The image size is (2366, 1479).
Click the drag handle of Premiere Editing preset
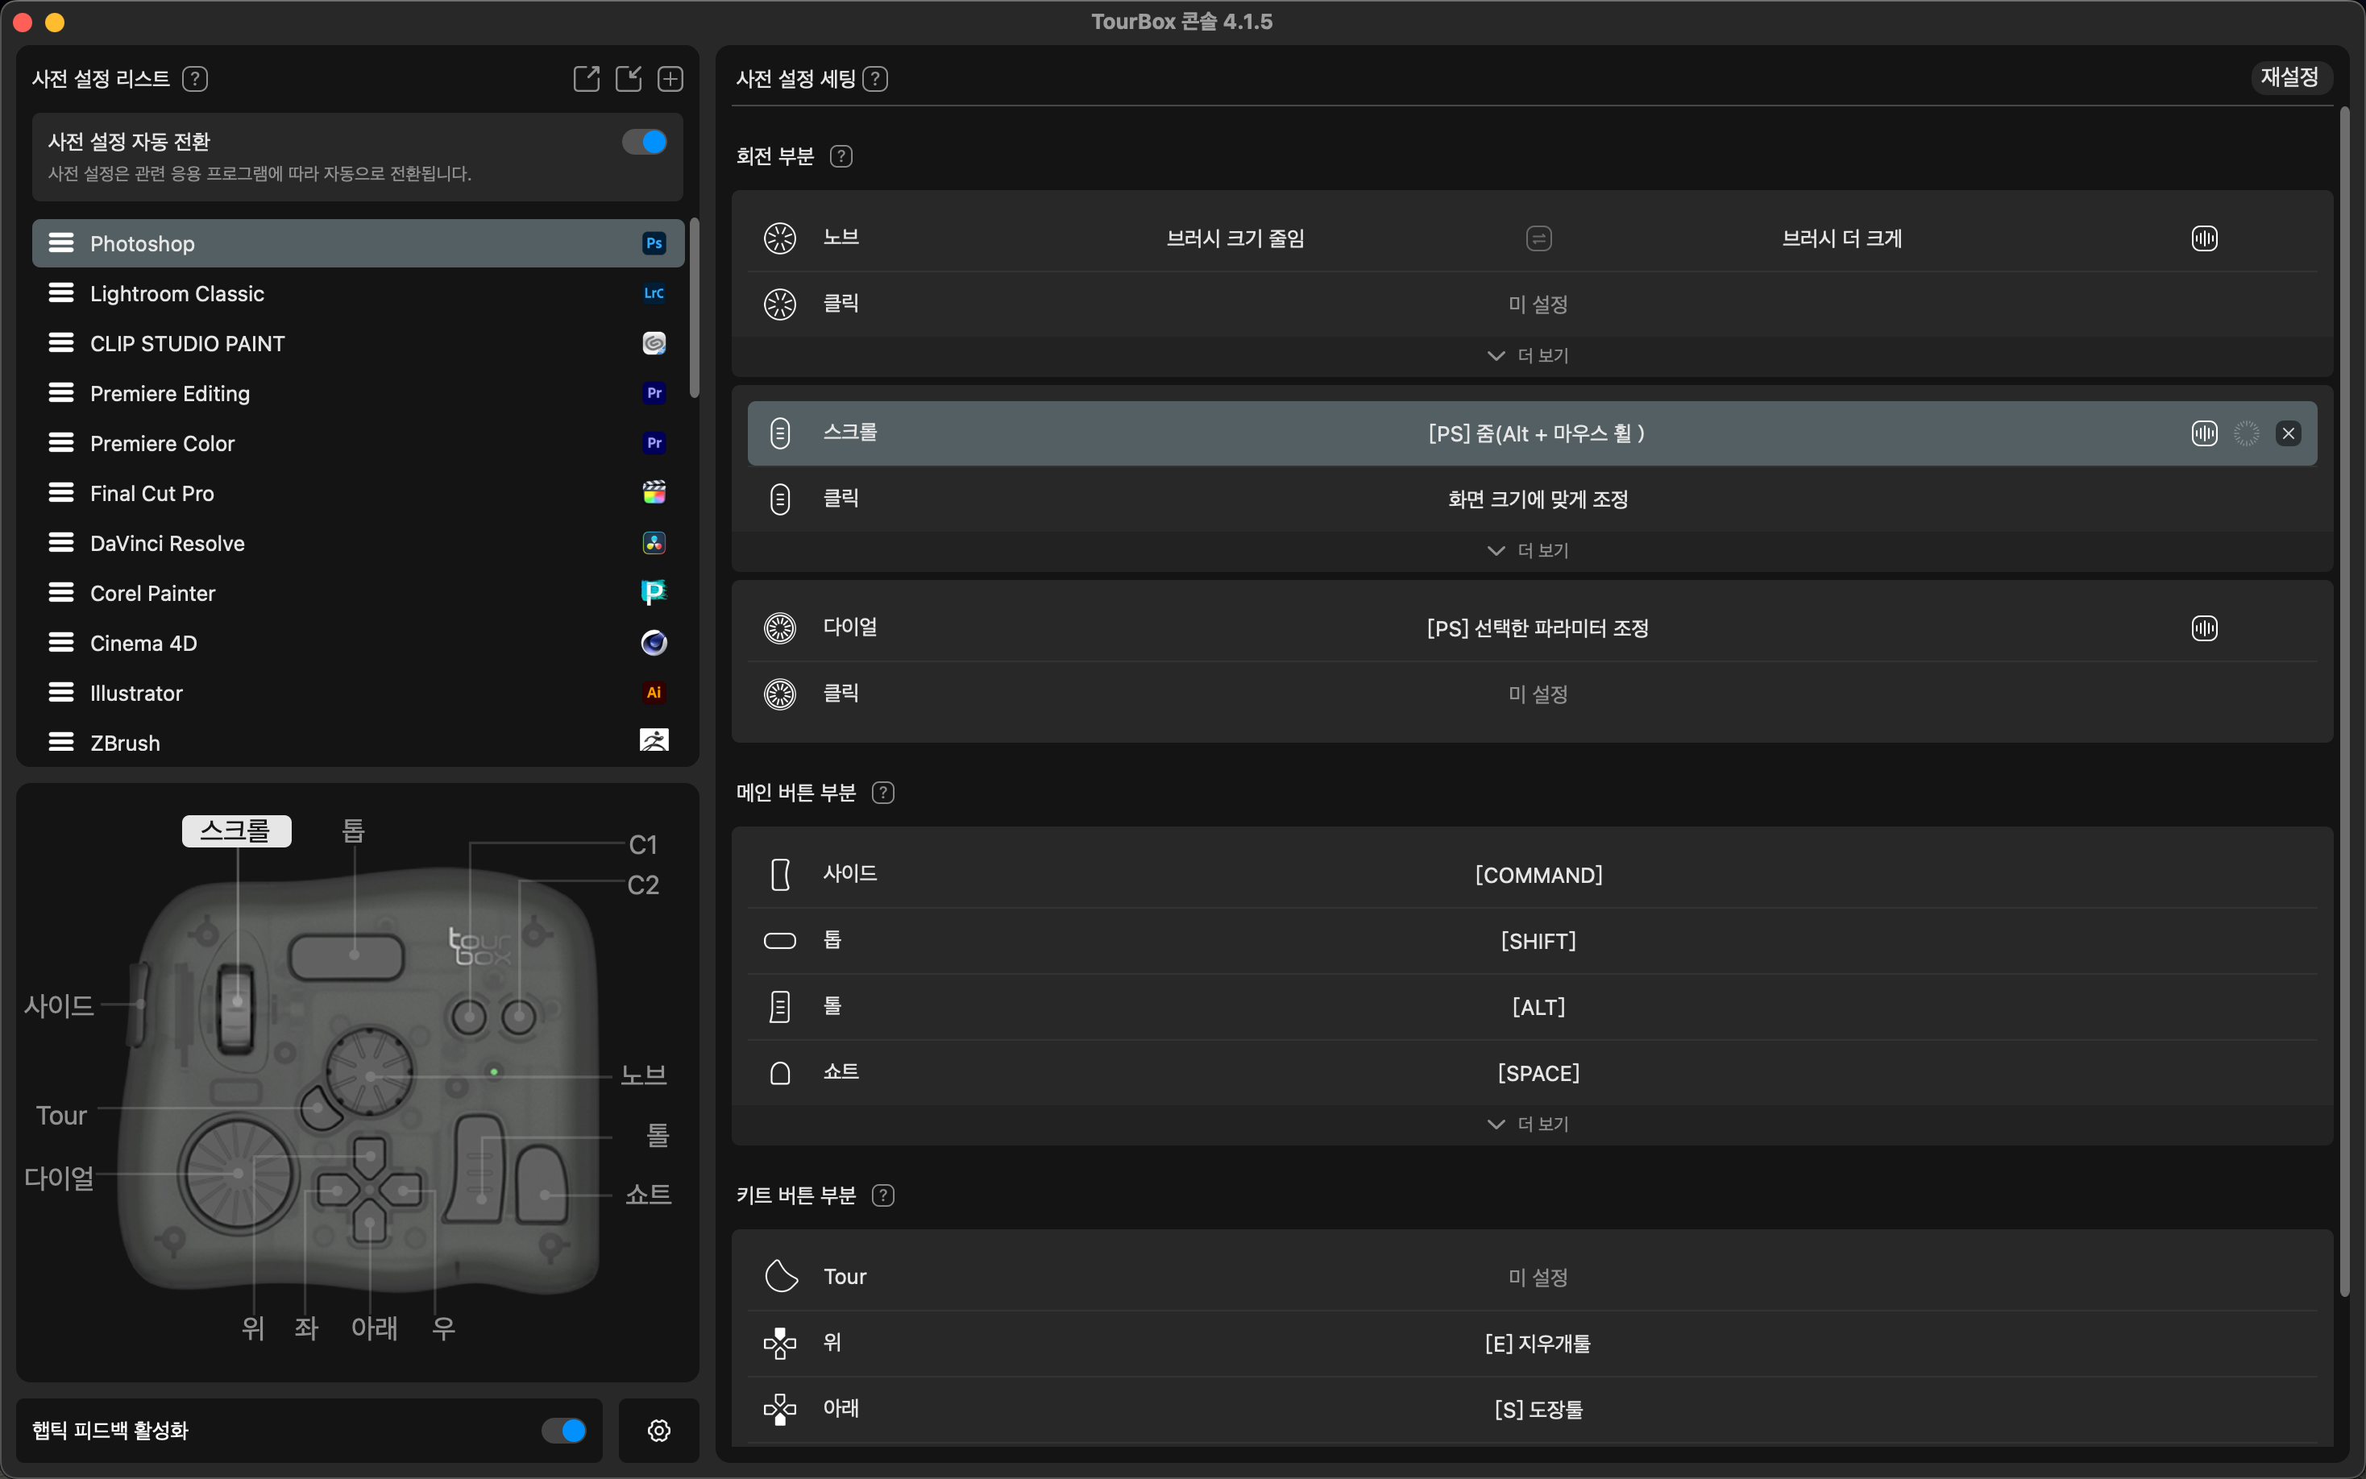coord(60,393)
